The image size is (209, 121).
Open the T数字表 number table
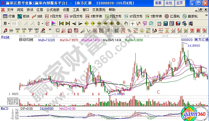click(154, 16)
